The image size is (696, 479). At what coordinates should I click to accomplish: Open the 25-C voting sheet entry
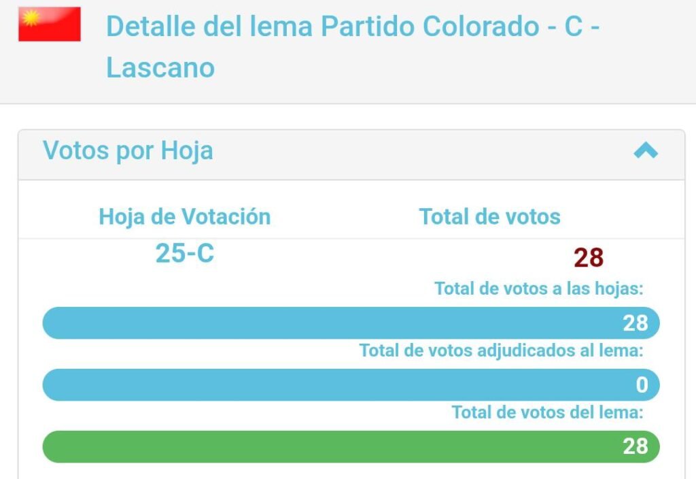pyautogui.click(x=185, y=253)
